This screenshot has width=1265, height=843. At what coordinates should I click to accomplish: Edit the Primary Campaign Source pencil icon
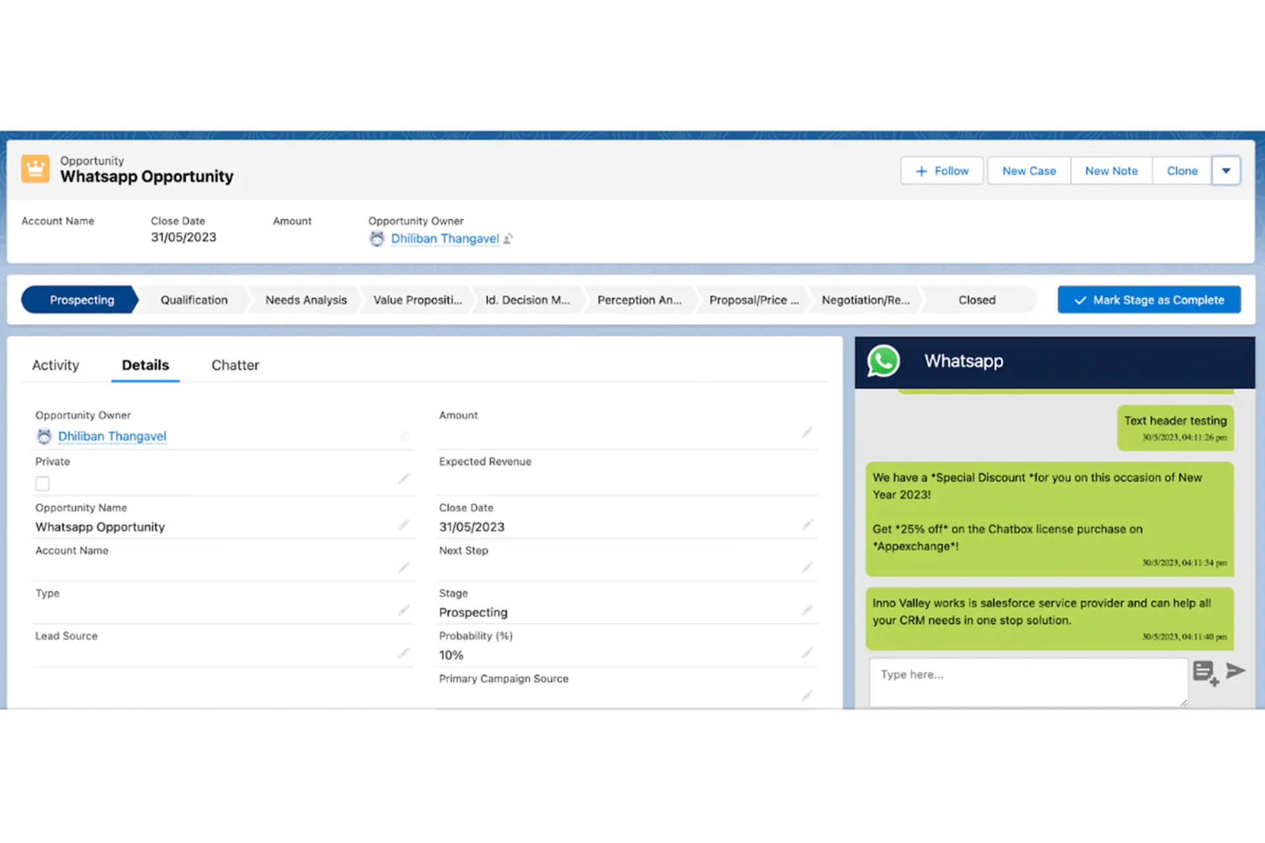pos(807,696)
